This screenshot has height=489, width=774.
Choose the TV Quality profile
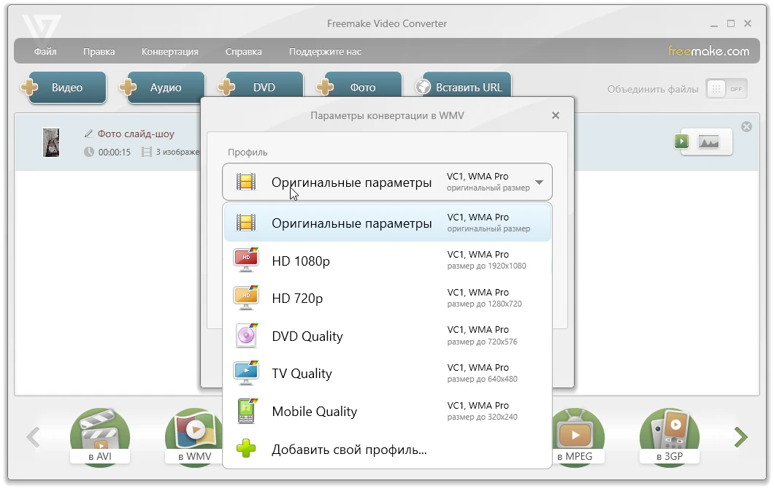pyautogui.click(x=388, y=374)
